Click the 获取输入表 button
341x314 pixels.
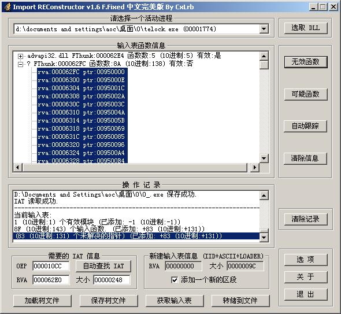point(175,301)
